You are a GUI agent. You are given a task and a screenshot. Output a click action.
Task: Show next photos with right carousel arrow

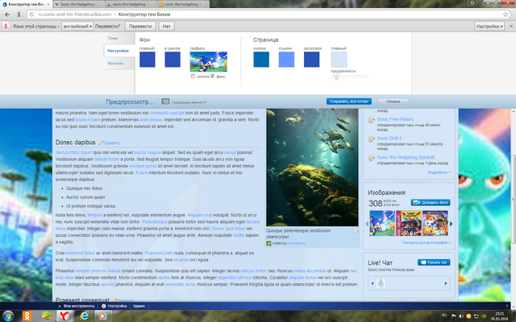(451, 224)
